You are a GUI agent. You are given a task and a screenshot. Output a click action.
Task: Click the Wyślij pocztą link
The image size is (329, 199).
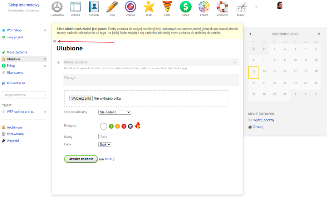tap(263, 120)
